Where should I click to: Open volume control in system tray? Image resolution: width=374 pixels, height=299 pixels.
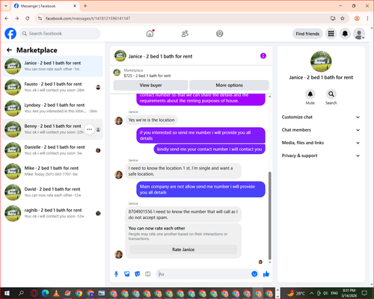point(325,293)
